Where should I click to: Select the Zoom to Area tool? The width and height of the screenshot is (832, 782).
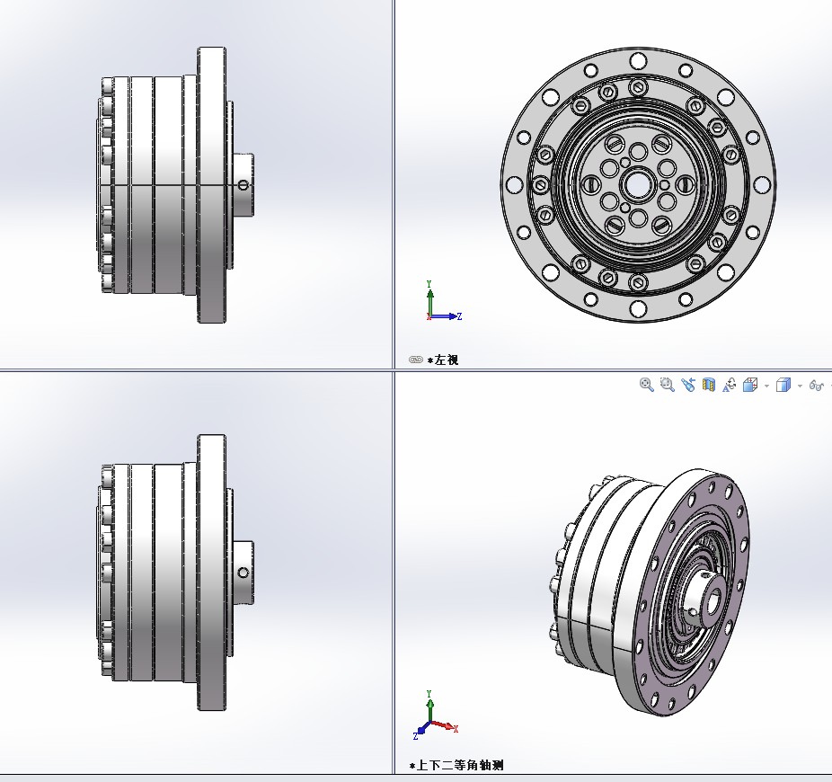667,385
